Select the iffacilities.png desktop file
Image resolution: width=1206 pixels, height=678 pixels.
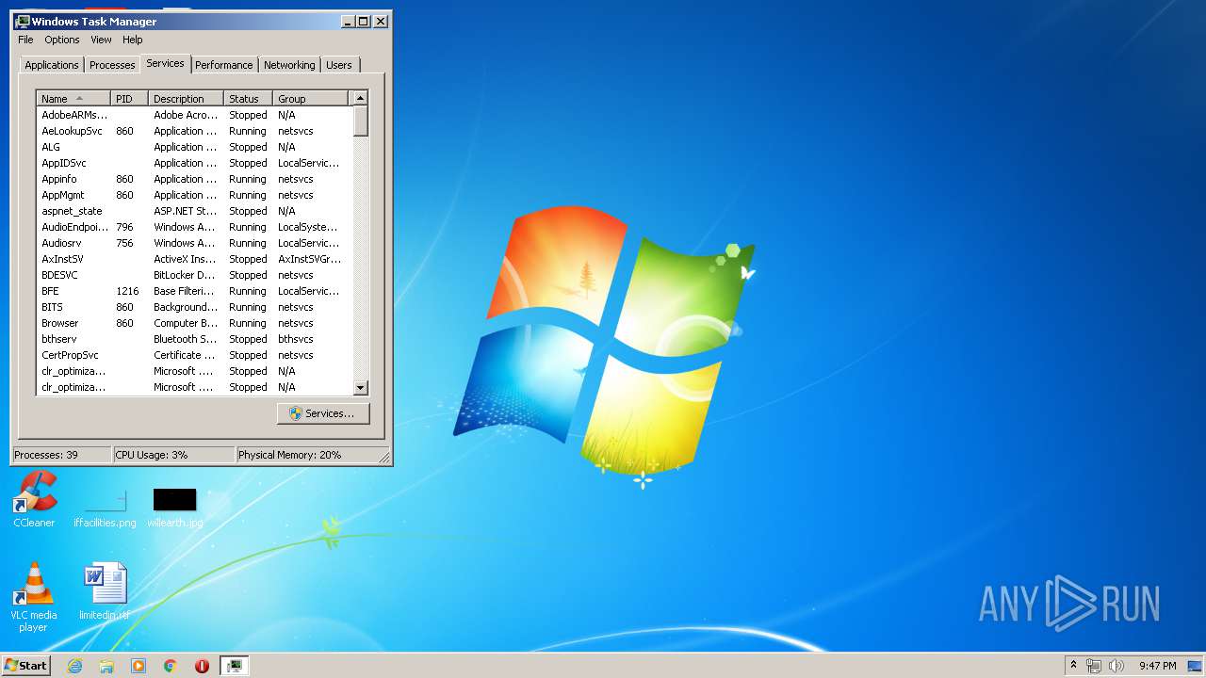pyautogui.click(x=105, y=508)
